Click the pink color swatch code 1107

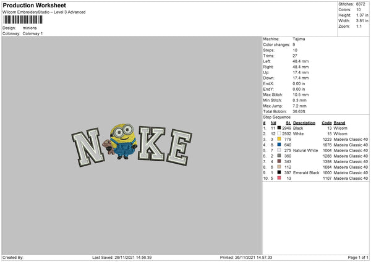(279, 178)
